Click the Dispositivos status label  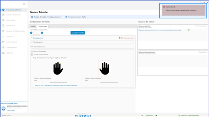pyautogui.click(x=149, y=115)
